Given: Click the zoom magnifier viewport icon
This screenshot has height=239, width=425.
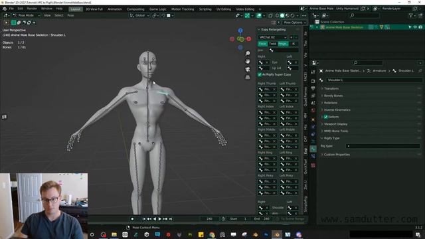Looking at the screenshot, I should coord(248,53).
